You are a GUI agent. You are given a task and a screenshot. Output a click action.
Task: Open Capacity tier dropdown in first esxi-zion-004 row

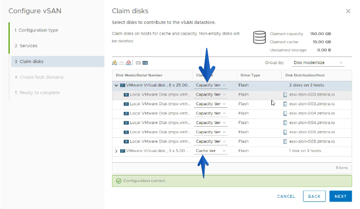210,113
